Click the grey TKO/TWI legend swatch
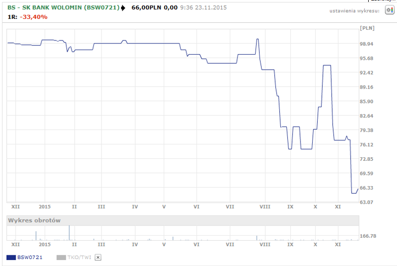 click(x=61, y=257)
